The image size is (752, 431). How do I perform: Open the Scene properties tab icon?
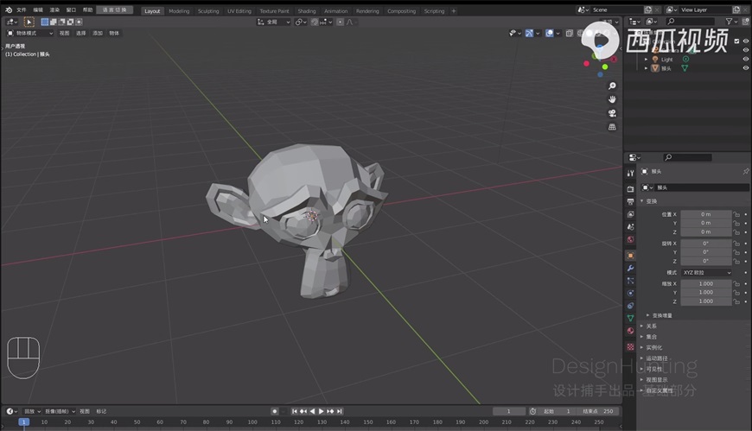631,226
